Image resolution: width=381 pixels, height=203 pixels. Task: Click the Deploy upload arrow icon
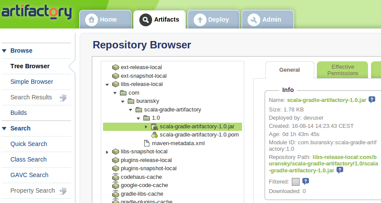(200, 19)
